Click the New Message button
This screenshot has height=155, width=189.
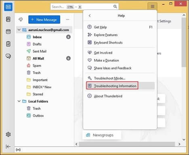click(44, 20)
